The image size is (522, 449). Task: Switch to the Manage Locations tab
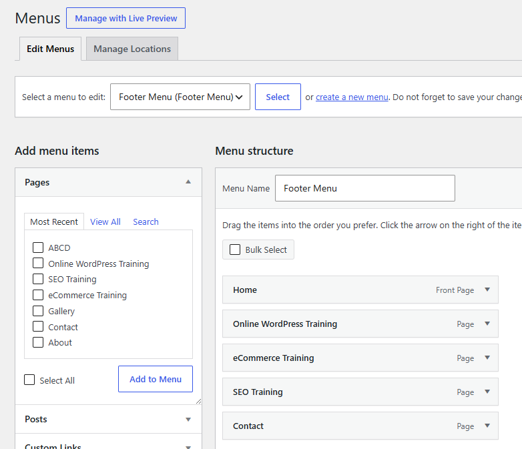[x=132, y=49]
